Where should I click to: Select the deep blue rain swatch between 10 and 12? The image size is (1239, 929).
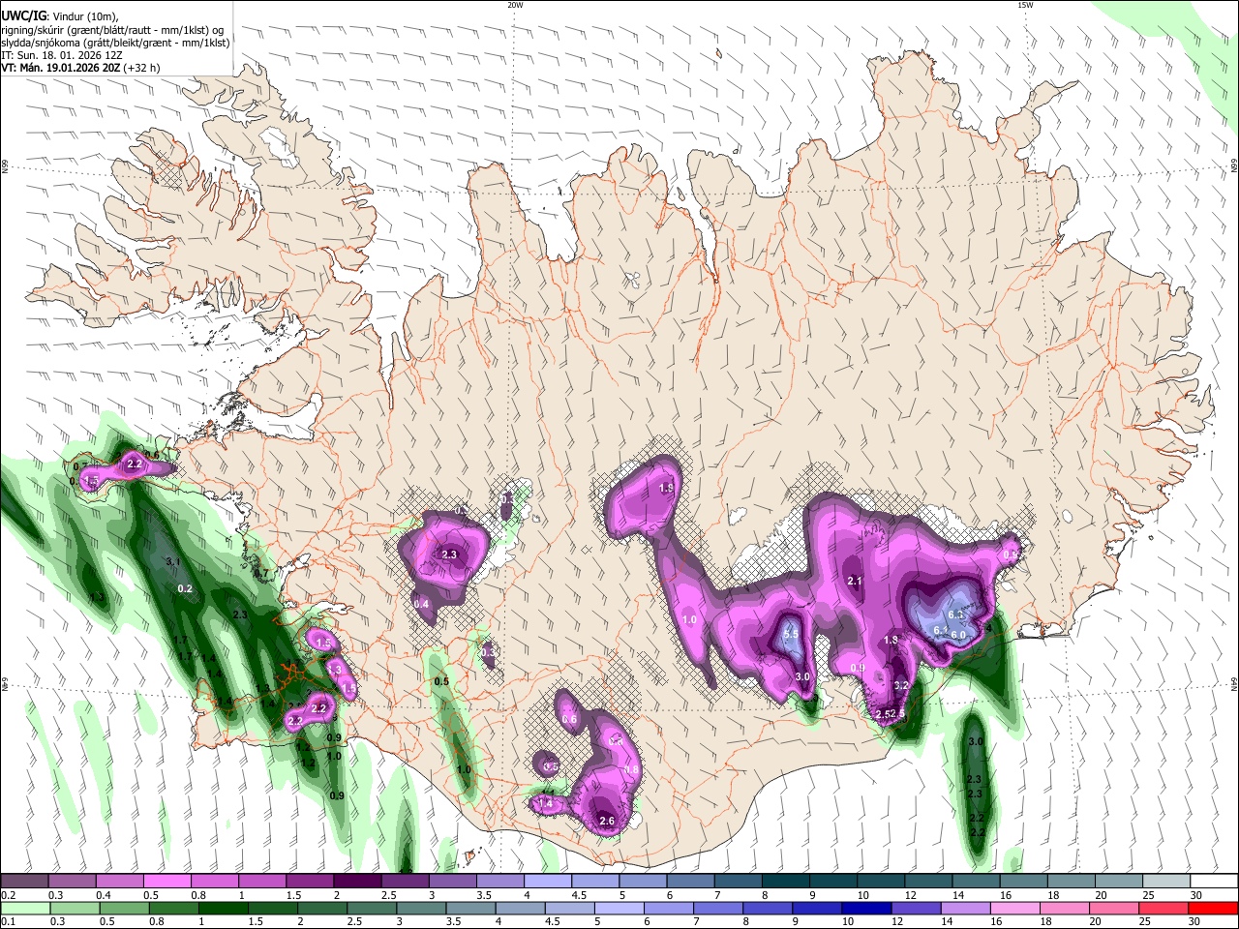(x=866, y=908)
